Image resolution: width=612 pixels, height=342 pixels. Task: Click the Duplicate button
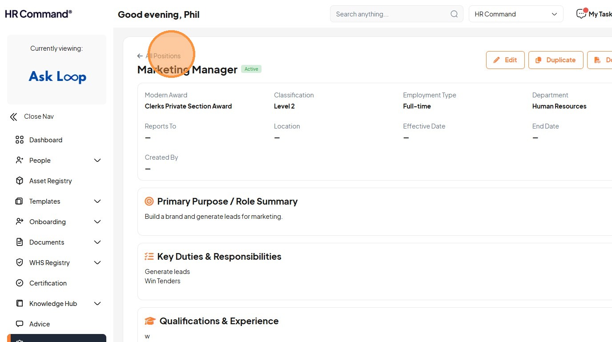click(x=556, y=60)
